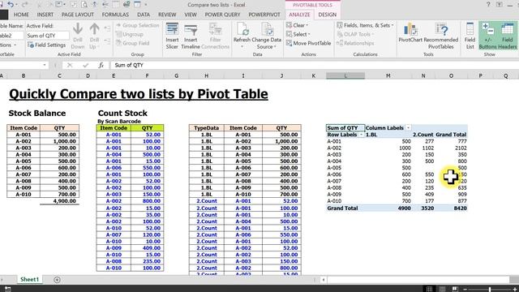Click the zoom slider in status bar
Viewport: 519px width, 292px height.
coord(490,290)
